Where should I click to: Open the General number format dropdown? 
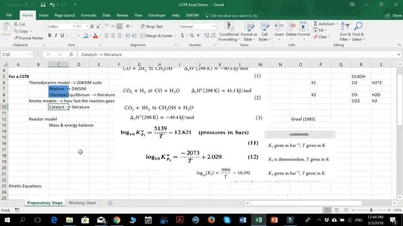pos(214,26)
